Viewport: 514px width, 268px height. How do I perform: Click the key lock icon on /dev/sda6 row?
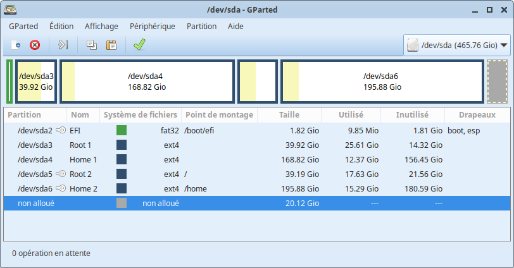click(x=61, y=188)
